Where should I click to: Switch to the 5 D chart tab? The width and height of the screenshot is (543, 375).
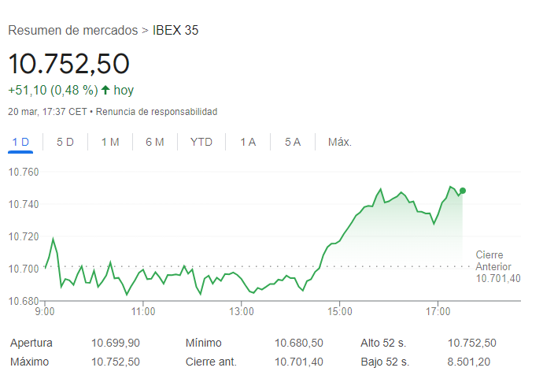coord(65,142)
